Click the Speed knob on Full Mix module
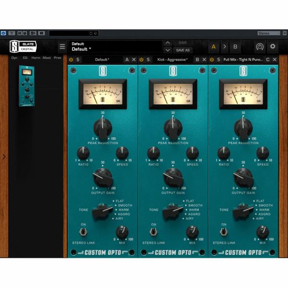288x288 pixels. 263,153
